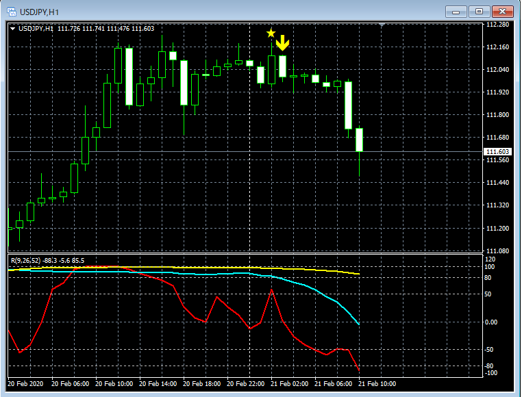Image resolution: width=522 pixels, height=397 pixels.
Task: Click the 20 Feb 10:00 time label
Action: pyautogui.click(x=114, y=384)
